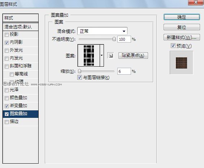Open 颜色叠加 style settings
This screenshot has width=204, height=168.
click(x=18, y=98)
